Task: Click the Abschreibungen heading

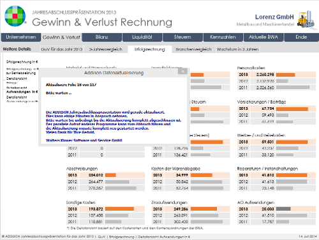Action: (x=82, y=169)
